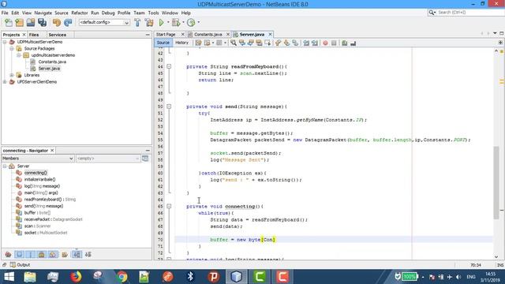
Task: Toggle the Navigator filter button beside empty combo
Action: coord(145,159)
